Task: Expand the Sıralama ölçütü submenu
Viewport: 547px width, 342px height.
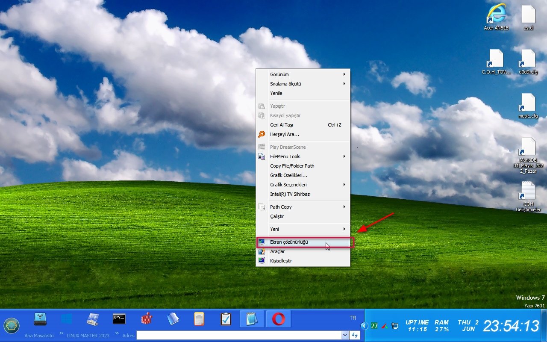Action: coord(303,84)
